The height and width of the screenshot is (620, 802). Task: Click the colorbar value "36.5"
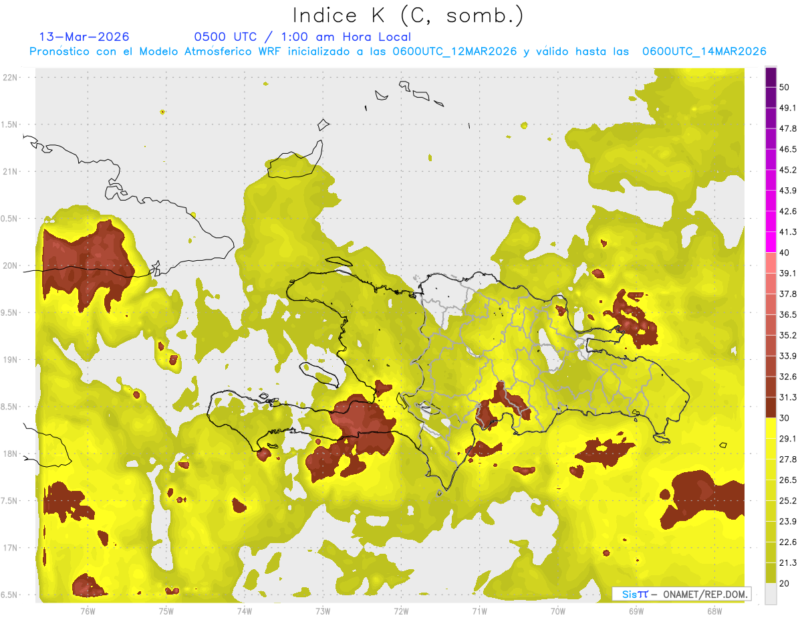point(787,314)
